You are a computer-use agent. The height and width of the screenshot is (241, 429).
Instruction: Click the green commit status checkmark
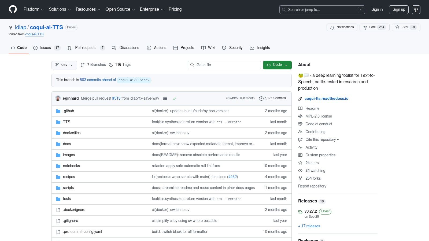pos(175,99)
